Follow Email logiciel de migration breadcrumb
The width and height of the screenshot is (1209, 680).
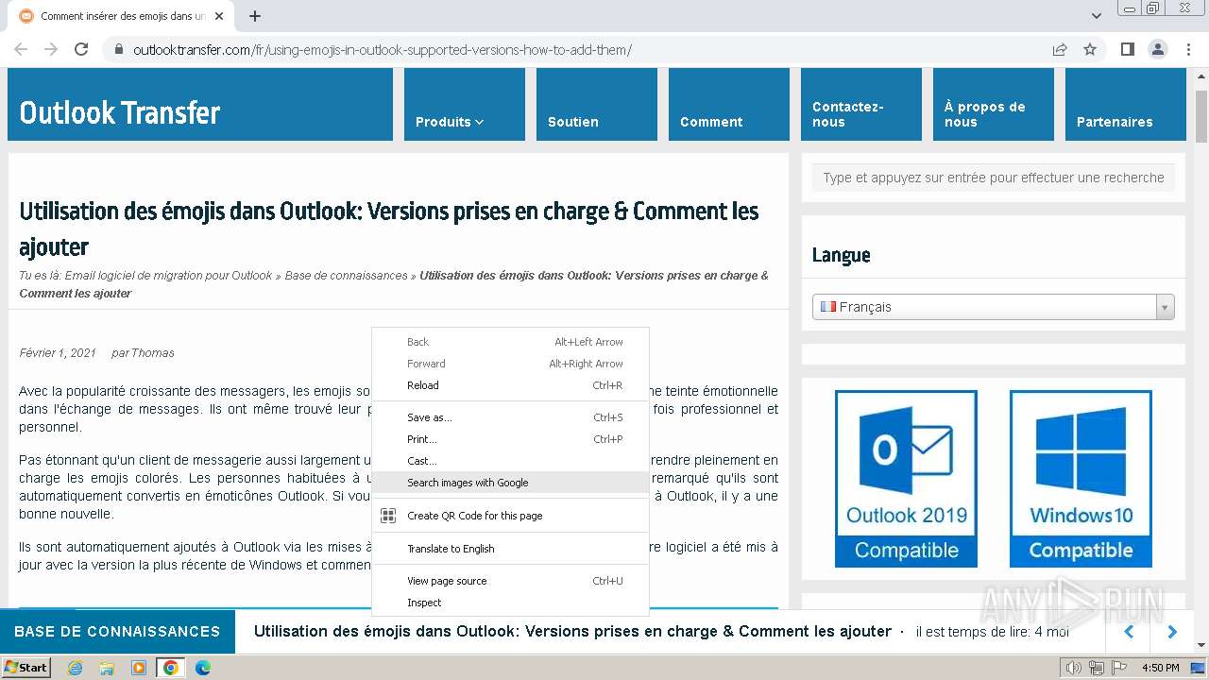pyautogui.click(x=168, y=276)
